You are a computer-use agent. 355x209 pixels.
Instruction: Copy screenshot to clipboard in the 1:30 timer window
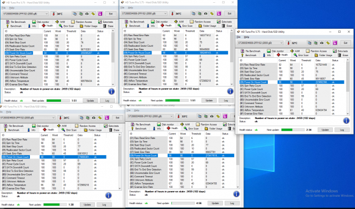(x=88, y=118)
